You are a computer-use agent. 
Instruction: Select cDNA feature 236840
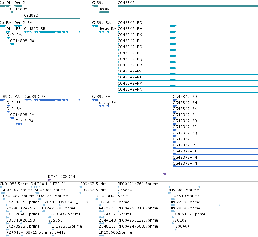pos(125,190)
